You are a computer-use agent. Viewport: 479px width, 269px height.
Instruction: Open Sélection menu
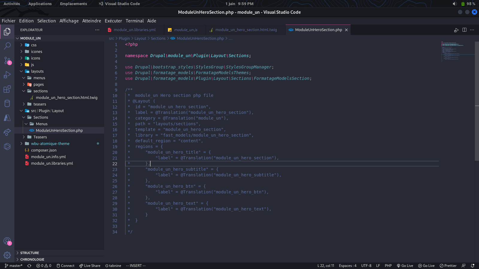point(46,21)
